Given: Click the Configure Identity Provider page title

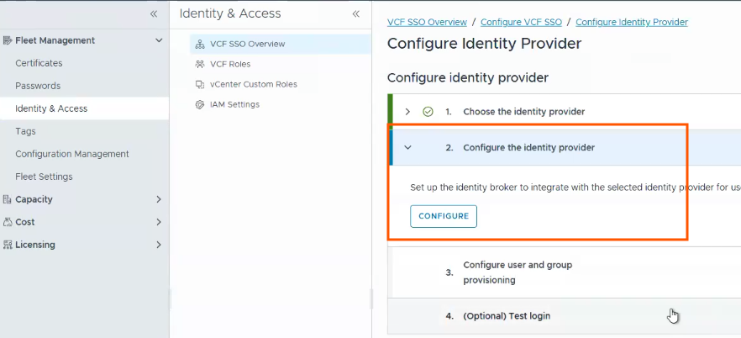Looking at the screenshot, I should tap(485, 44).
